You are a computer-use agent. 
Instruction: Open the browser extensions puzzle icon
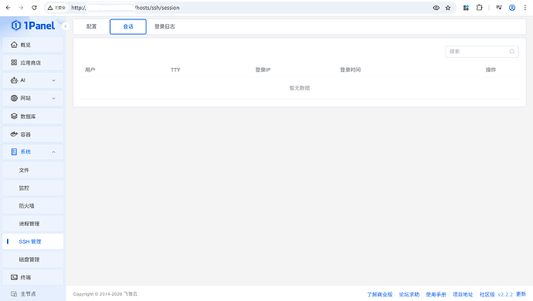tap(479, 8)
